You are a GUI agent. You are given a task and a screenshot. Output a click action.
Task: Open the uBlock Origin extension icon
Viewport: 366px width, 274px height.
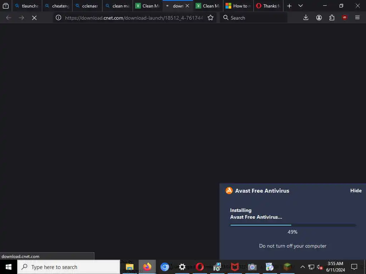point(345,18)
